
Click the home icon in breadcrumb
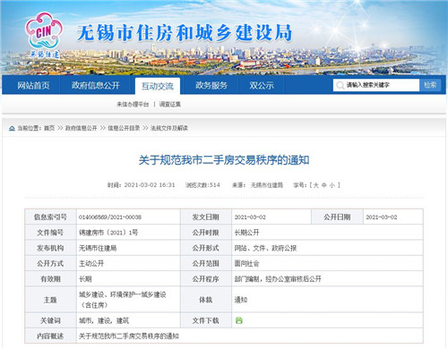click(12, 128)
